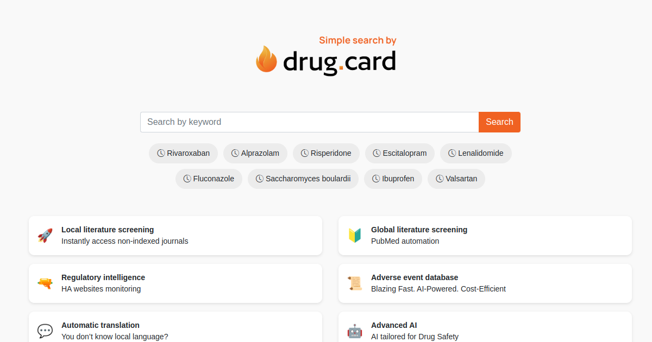Open the Regulatory intelligence card title
652x342 pixels.
(x=103, y=277)
